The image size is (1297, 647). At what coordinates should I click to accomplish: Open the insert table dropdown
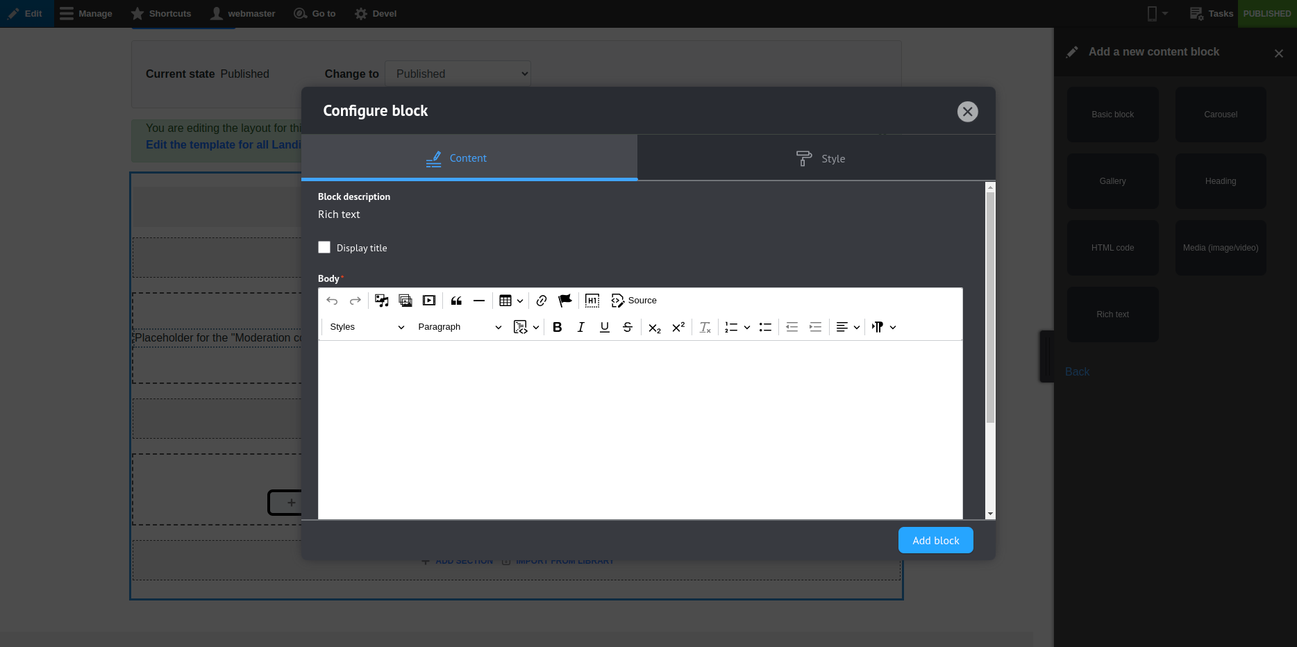point(511,301)
